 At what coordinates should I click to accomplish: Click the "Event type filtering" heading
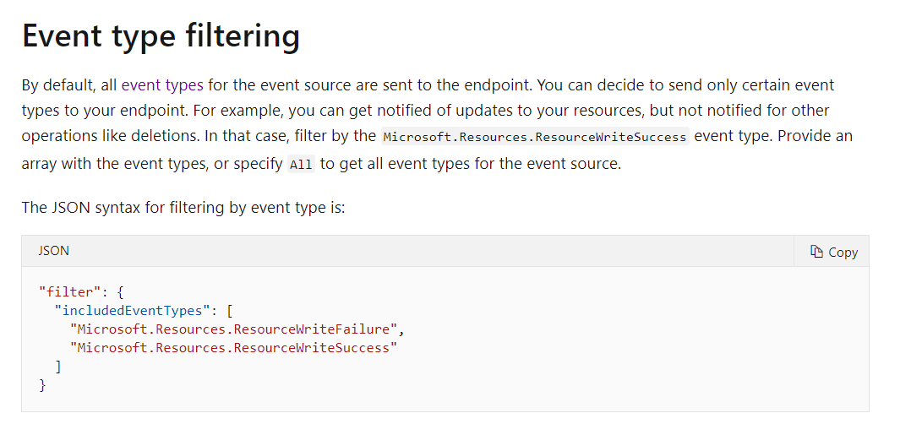point(161,36)
